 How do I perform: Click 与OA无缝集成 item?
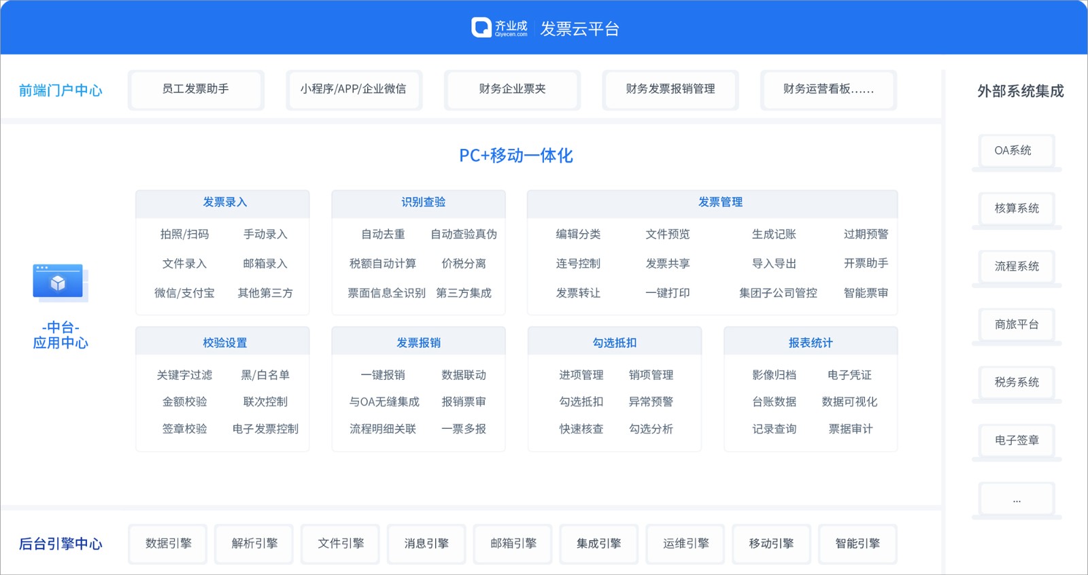pos(384,402)
